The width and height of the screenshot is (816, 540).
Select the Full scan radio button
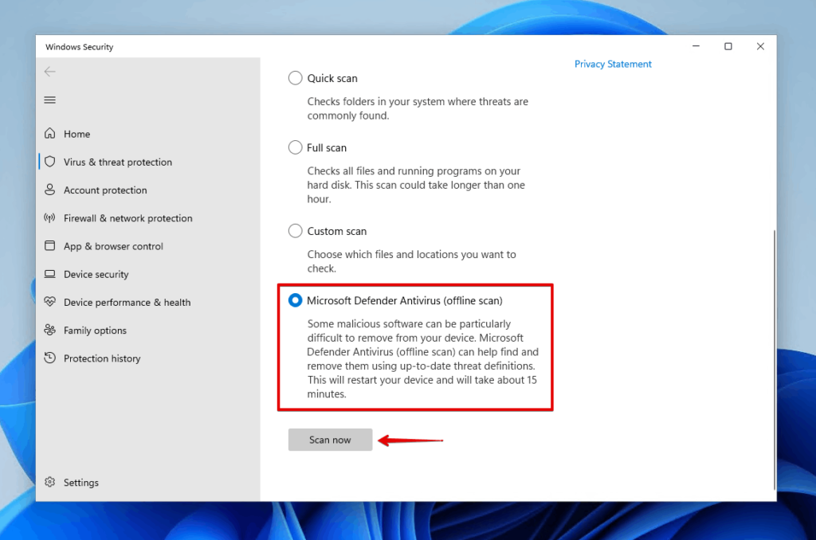click(x=296, y=147)
